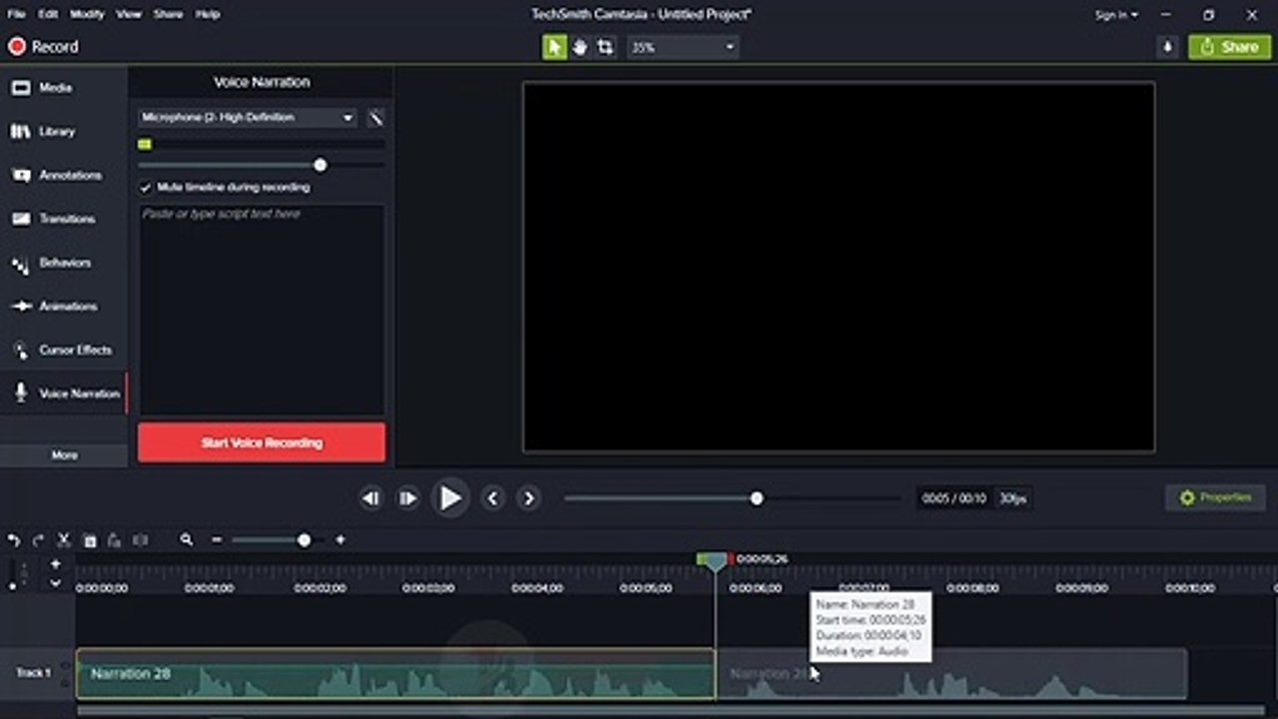Click the timeline horizontal scrollbar

[x=670, y=711]
